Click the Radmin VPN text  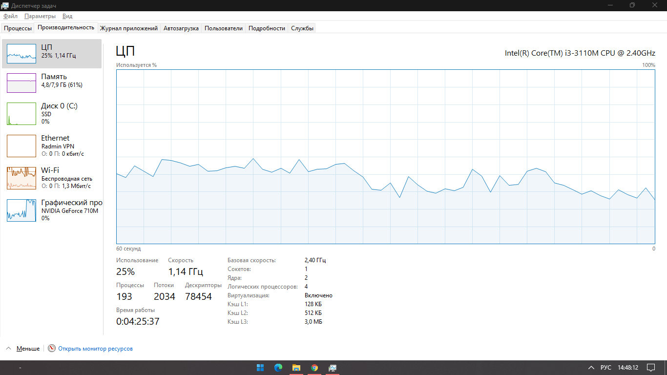pos(58,146)
